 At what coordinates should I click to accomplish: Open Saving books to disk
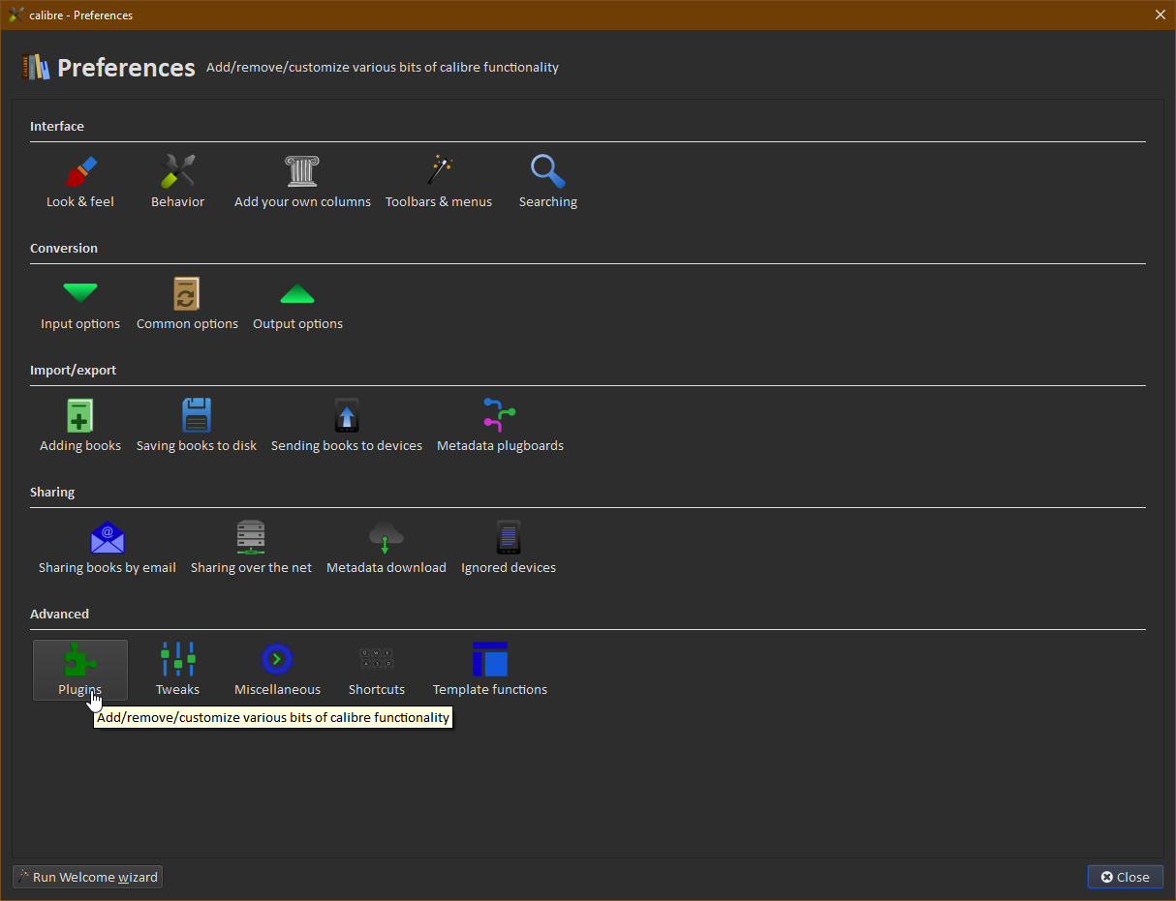(x=197, y=426)
